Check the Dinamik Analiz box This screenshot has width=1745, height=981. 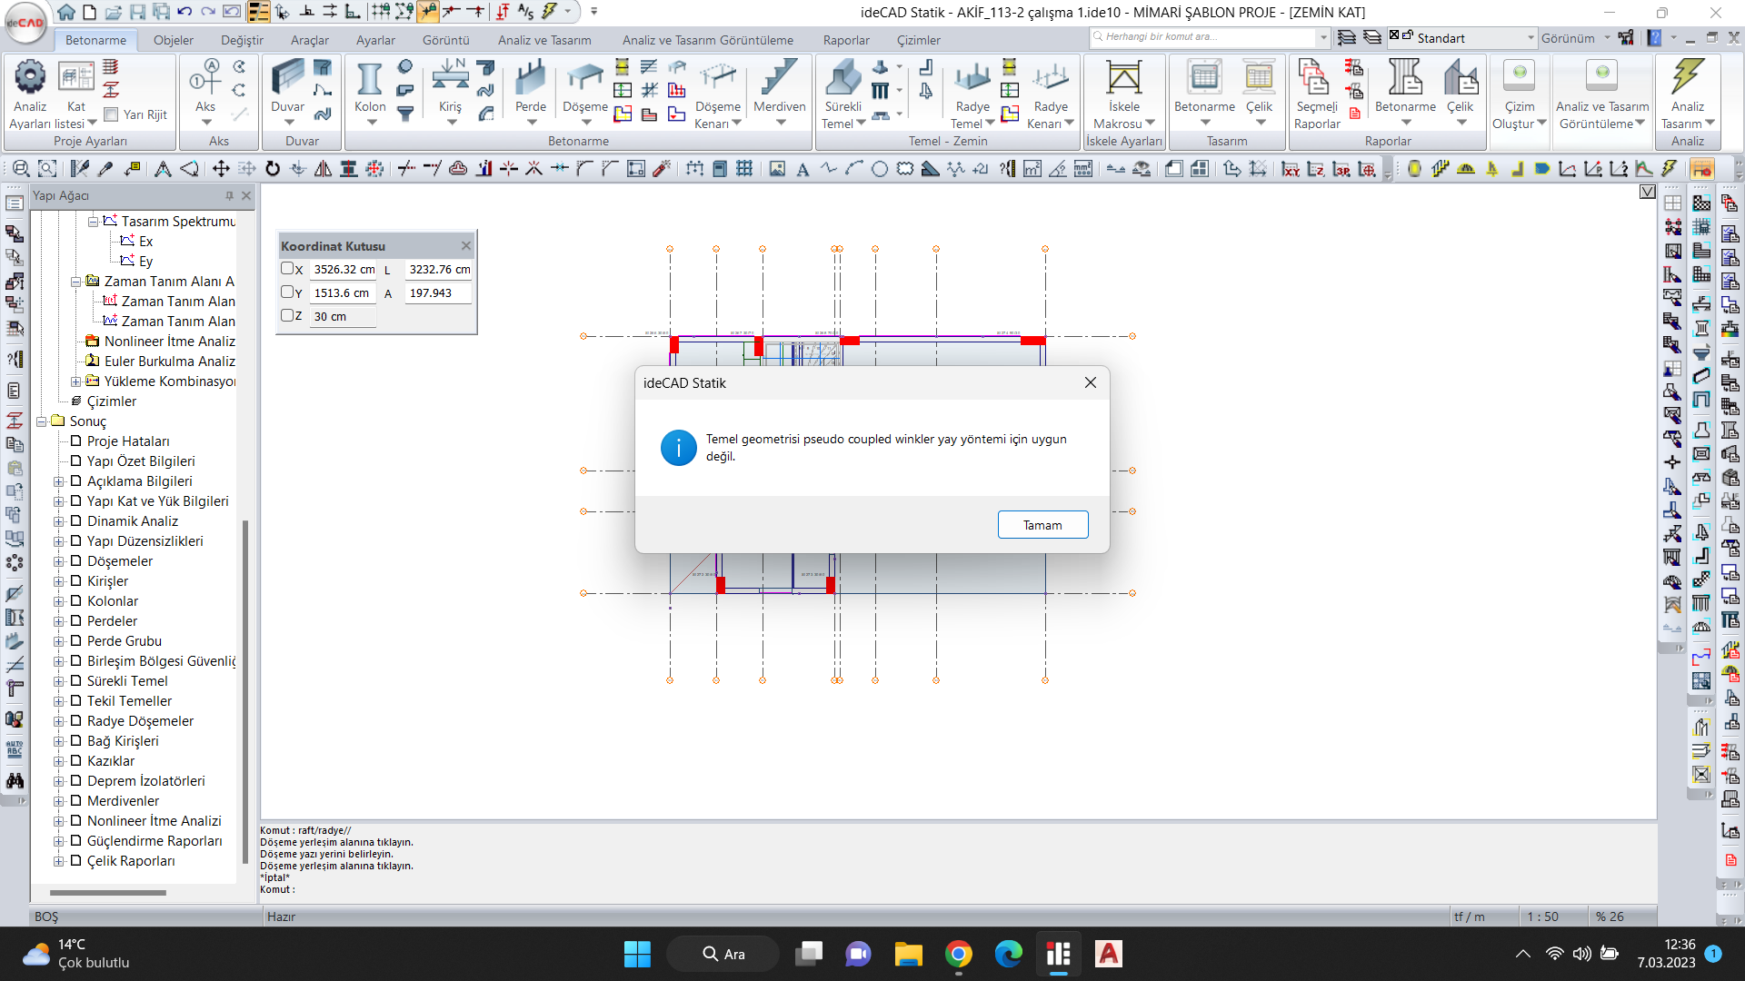[76, 520]
